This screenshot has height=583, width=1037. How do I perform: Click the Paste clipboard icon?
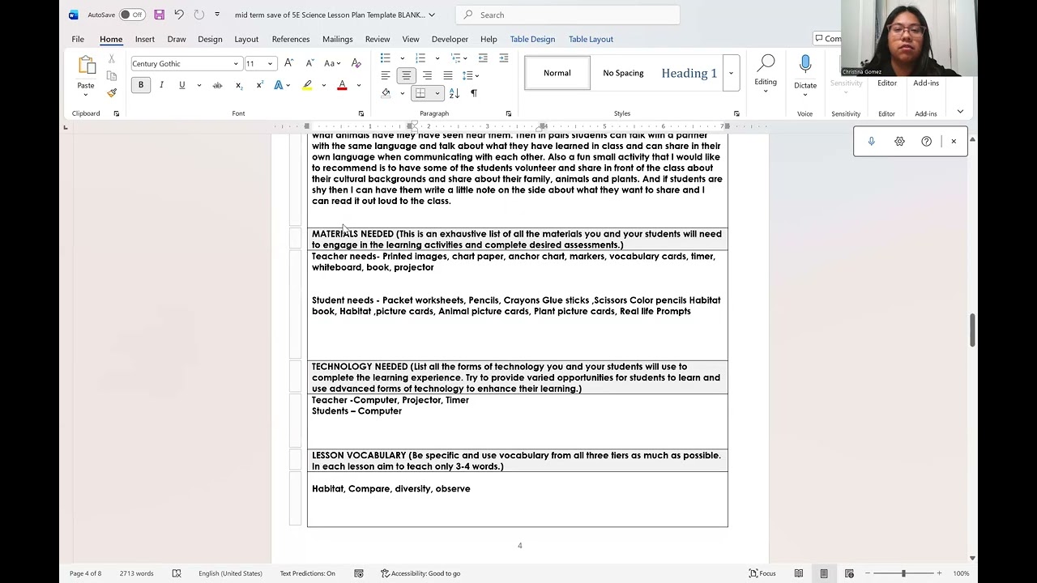86,66
